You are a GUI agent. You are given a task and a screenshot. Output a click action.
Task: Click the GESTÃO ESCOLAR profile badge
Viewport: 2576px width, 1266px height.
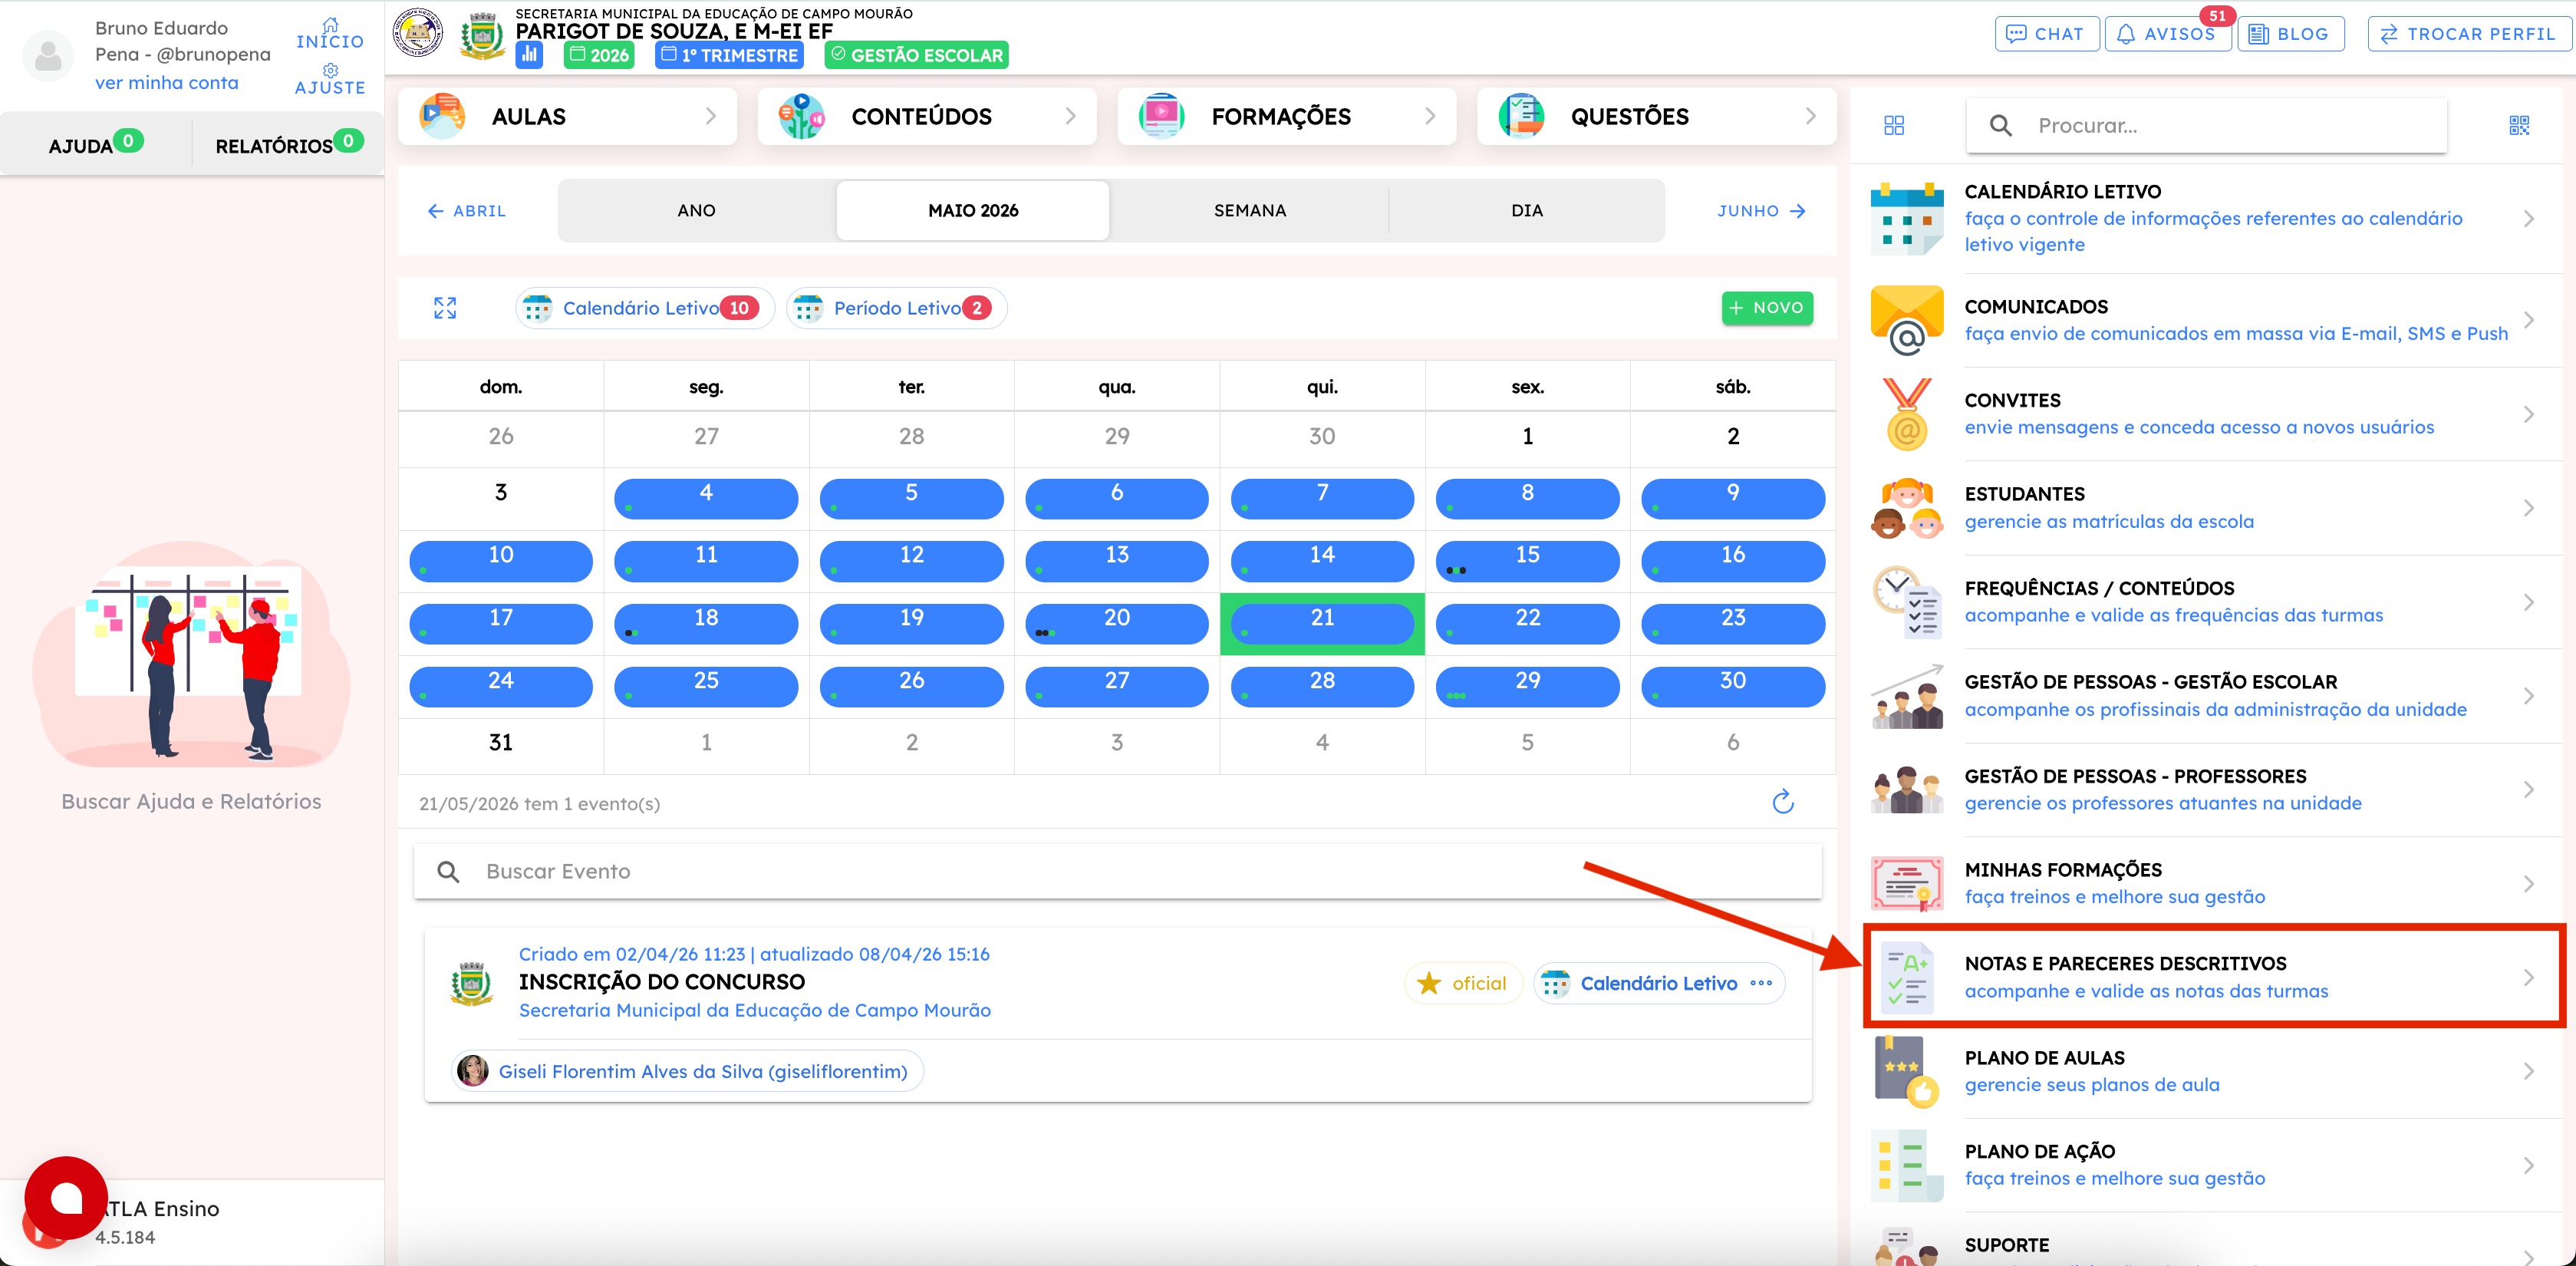[916, 55]
